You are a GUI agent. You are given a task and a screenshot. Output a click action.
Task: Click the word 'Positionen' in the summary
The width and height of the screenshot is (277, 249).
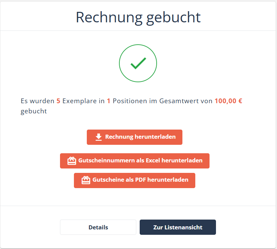click(130, 101)
